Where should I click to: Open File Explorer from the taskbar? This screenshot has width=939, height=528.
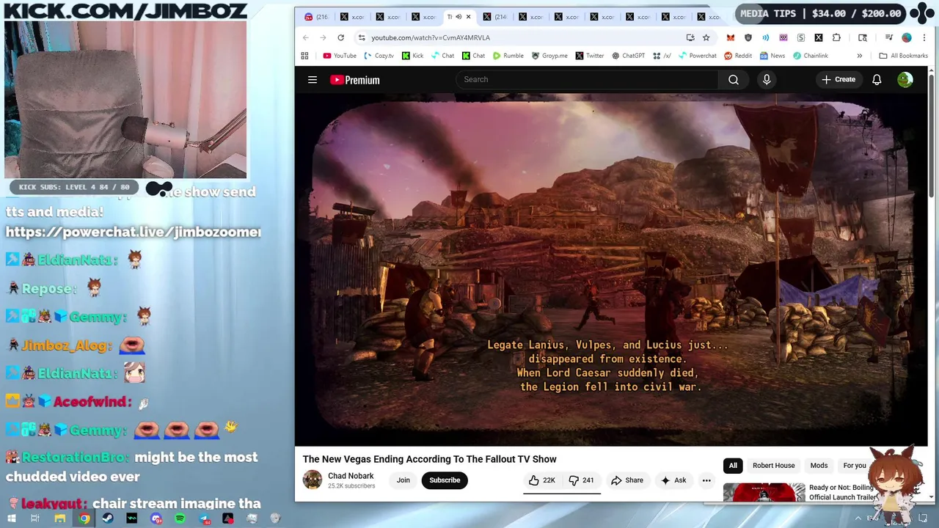click(x=60, y=518)
